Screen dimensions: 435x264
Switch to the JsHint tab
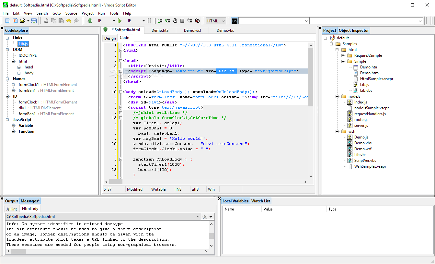pos(12,209)
